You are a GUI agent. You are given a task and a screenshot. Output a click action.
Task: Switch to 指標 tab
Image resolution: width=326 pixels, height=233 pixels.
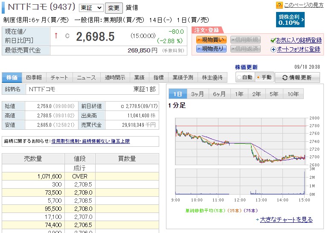click(x=159, y=78)
